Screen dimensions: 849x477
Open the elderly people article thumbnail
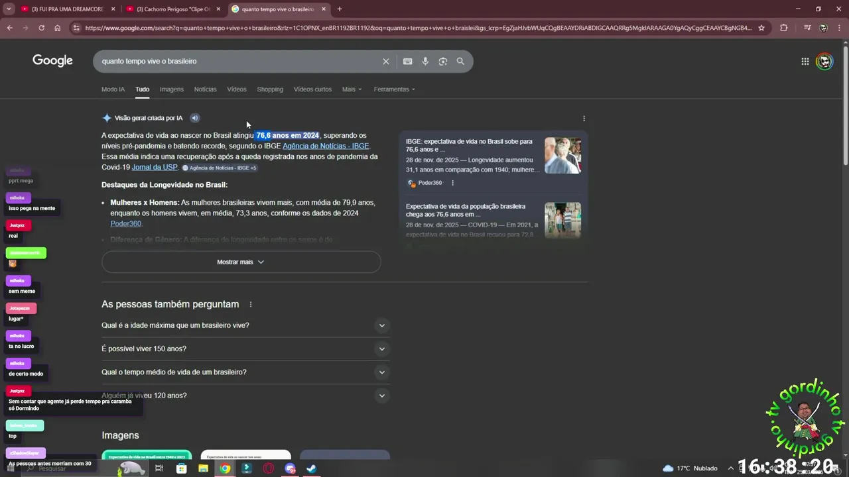pos(562,156)
